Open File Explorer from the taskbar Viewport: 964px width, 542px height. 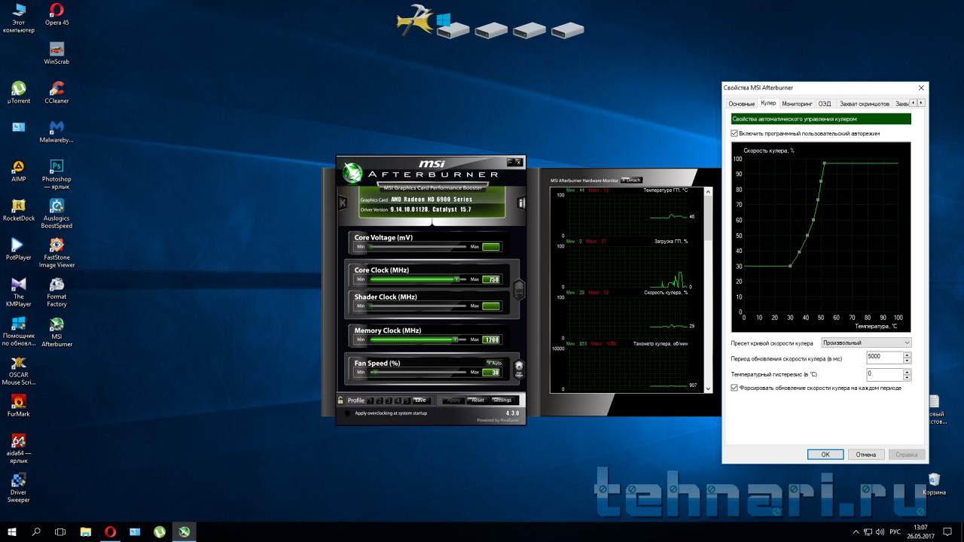[85, 531]
